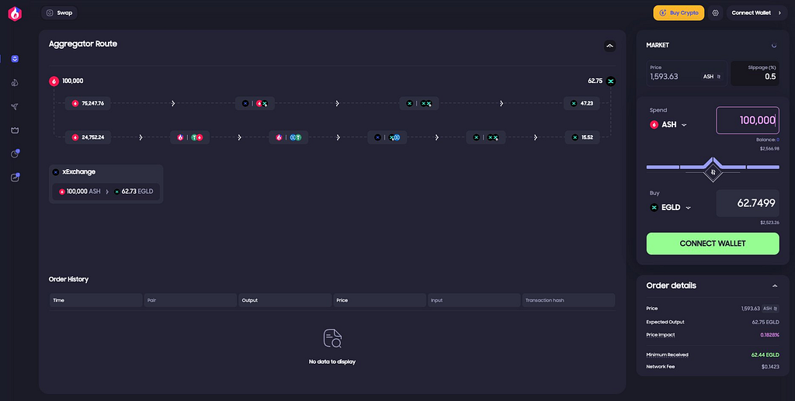The height and width of the screenshot is (401, 795).
Task: Toggle ASH price unit in Order details
Action: pyautogui.click(x=771, y=309)
